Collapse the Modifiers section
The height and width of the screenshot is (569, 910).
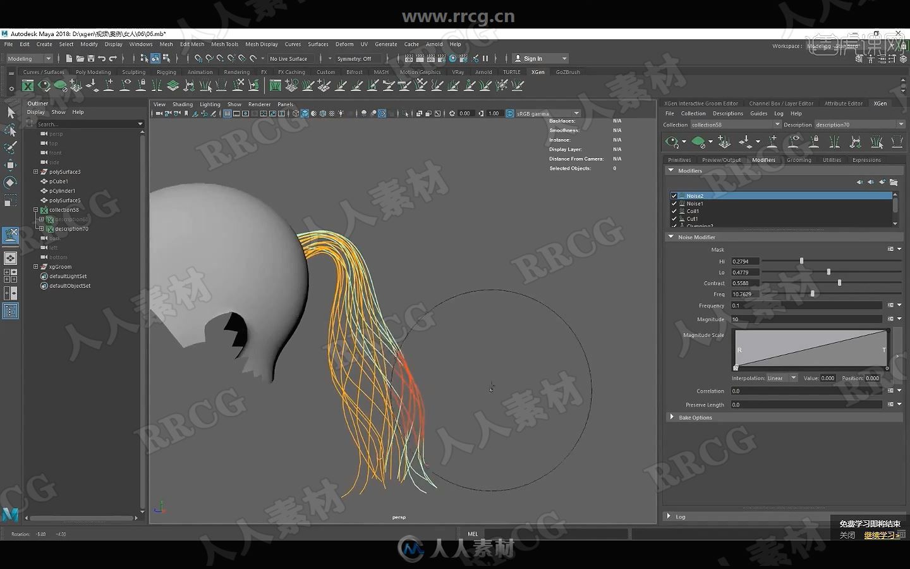click(671, 170)
